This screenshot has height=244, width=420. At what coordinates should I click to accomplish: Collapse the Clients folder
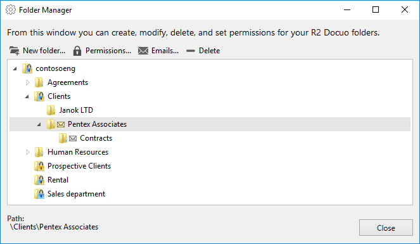point(27,96)
